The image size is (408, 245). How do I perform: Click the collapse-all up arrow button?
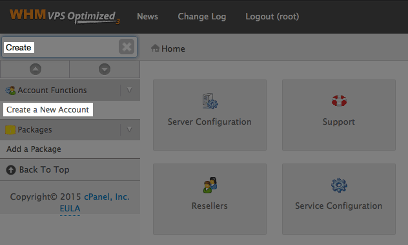point(36,69)
